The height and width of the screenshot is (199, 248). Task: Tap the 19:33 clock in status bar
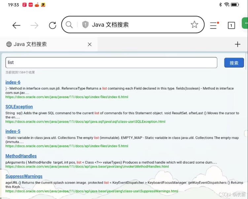tap(14, 5)
